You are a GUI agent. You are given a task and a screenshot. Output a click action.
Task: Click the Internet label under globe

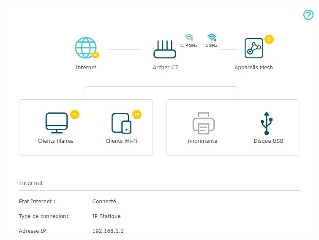click(86, 68)
